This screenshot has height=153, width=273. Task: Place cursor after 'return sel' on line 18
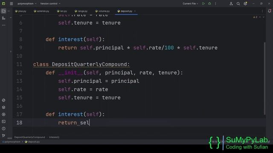[x=90, y=123]
